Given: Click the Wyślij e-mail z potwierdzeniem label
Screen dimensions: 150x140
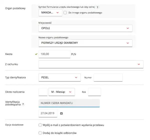Looking at the screenshot, I should [73, 125].
